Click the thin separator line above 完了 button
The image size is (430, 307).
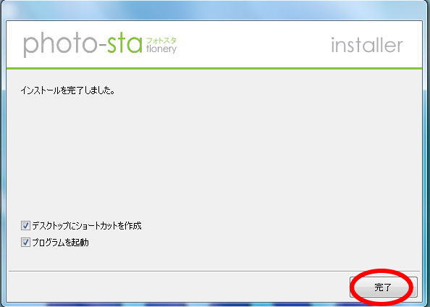click(x=214, y=271)
